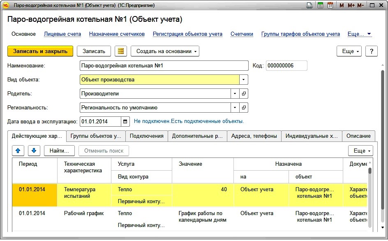Open the Региональность item via its open icon
Image resolution: width=388 pixels, height=241 pixels.
pyautogui.click(x=244, y=108)
